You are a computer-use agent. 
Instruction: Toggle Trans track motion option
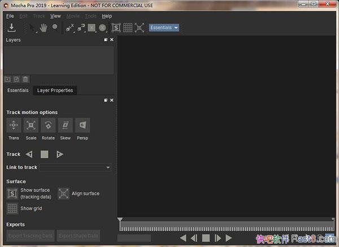(x=14, y=125)
